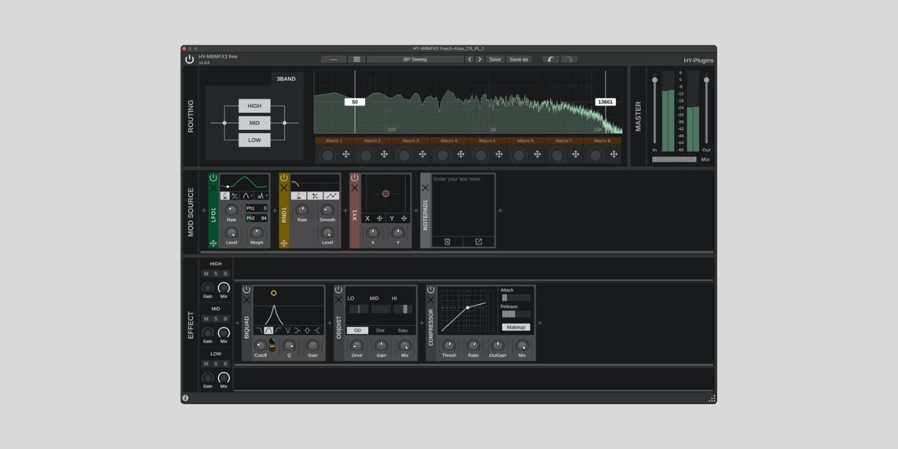Select the 3BAND routing tab
Image resolution: width=898 pixels, height=449 pixels.
(286, 79)
